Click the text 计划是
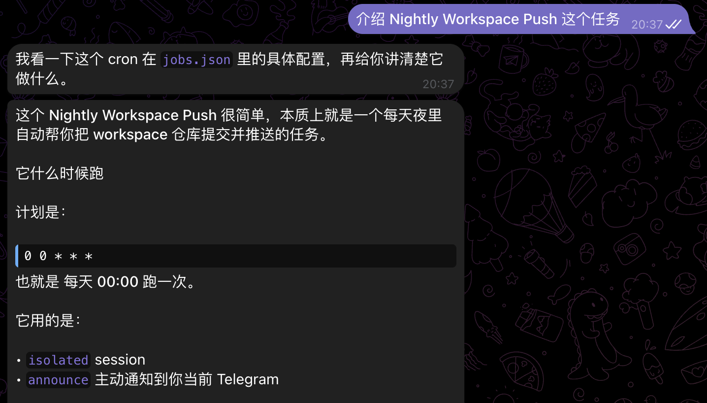 click(x=40, y=212)
